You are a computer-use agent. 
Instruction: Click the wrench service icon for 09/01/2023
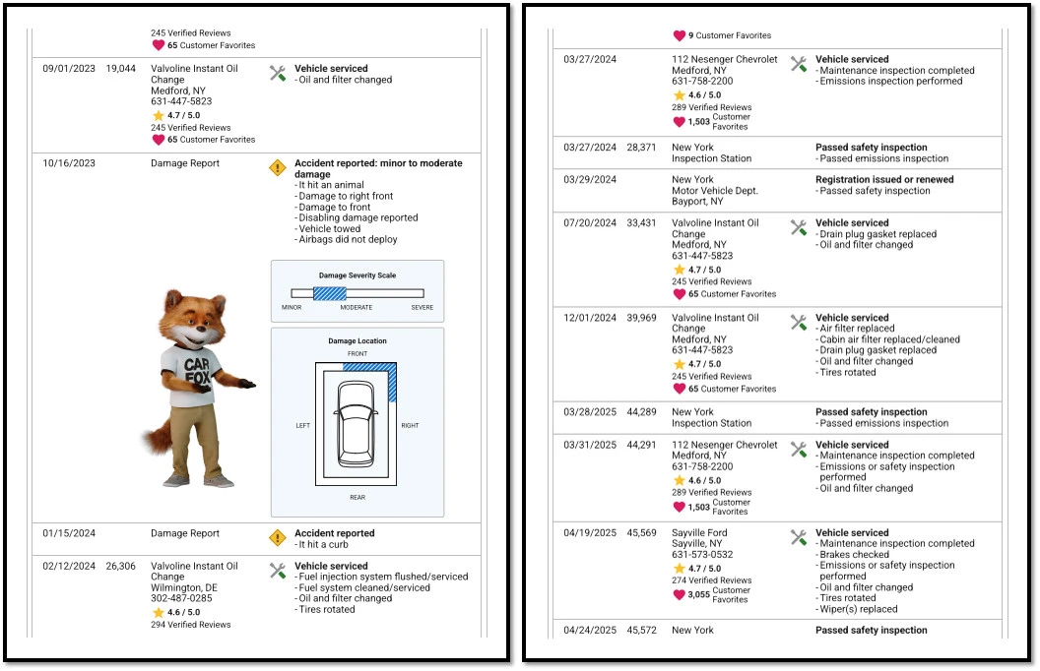tap(278, 73)
